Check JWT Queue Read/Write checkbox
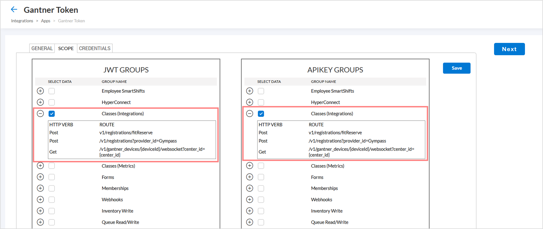The height and width of the screenshot is (229, 543). pos(52,222)
